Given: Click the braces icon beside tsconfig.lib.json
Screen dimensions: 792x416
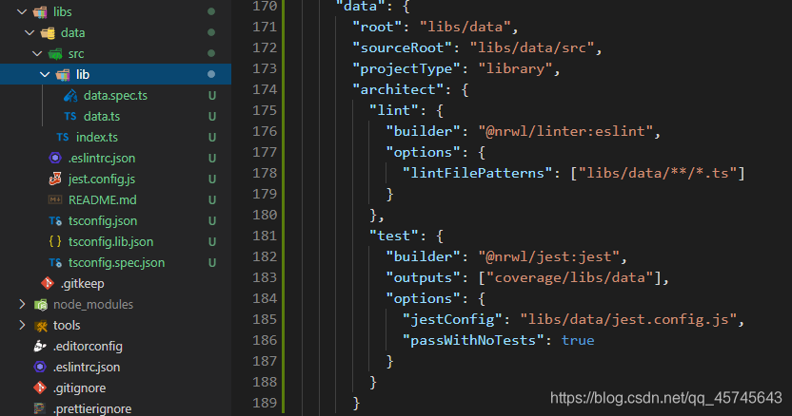Looking at the screenshot, I should pos(55,241).
